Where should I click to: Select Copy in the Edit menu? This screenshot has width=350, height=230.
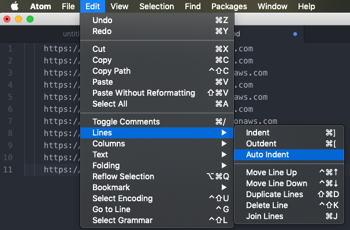click(157, 60)
